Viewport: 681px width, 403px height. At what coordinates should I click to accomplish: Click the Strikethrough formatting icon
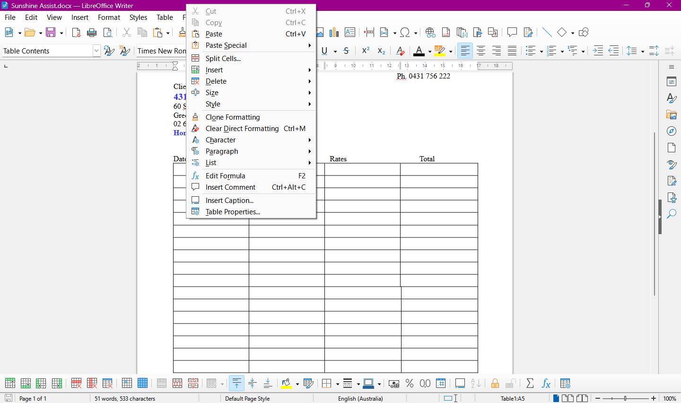346,51
